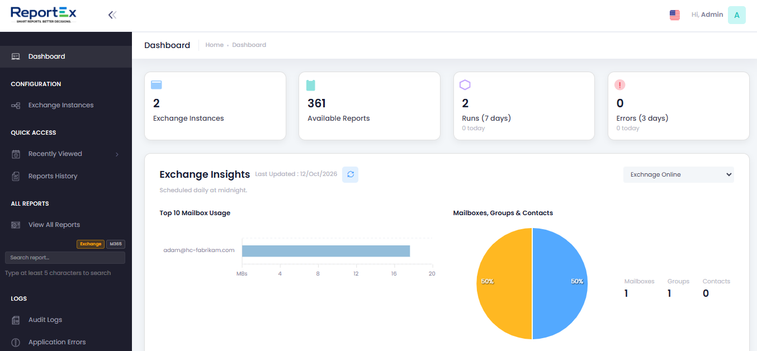Click the Top 10 Mailbox Usage heading
The height and width of the screenshot is (351, 757).
[x=195, y=213]
